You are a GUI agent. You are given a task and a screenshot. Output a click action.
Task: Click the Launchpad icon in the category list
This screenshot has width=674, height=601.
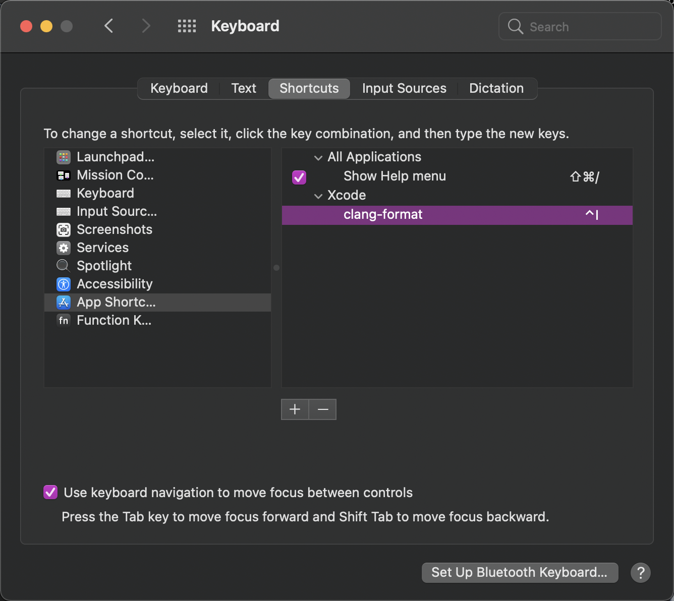(x=63, y=157)
